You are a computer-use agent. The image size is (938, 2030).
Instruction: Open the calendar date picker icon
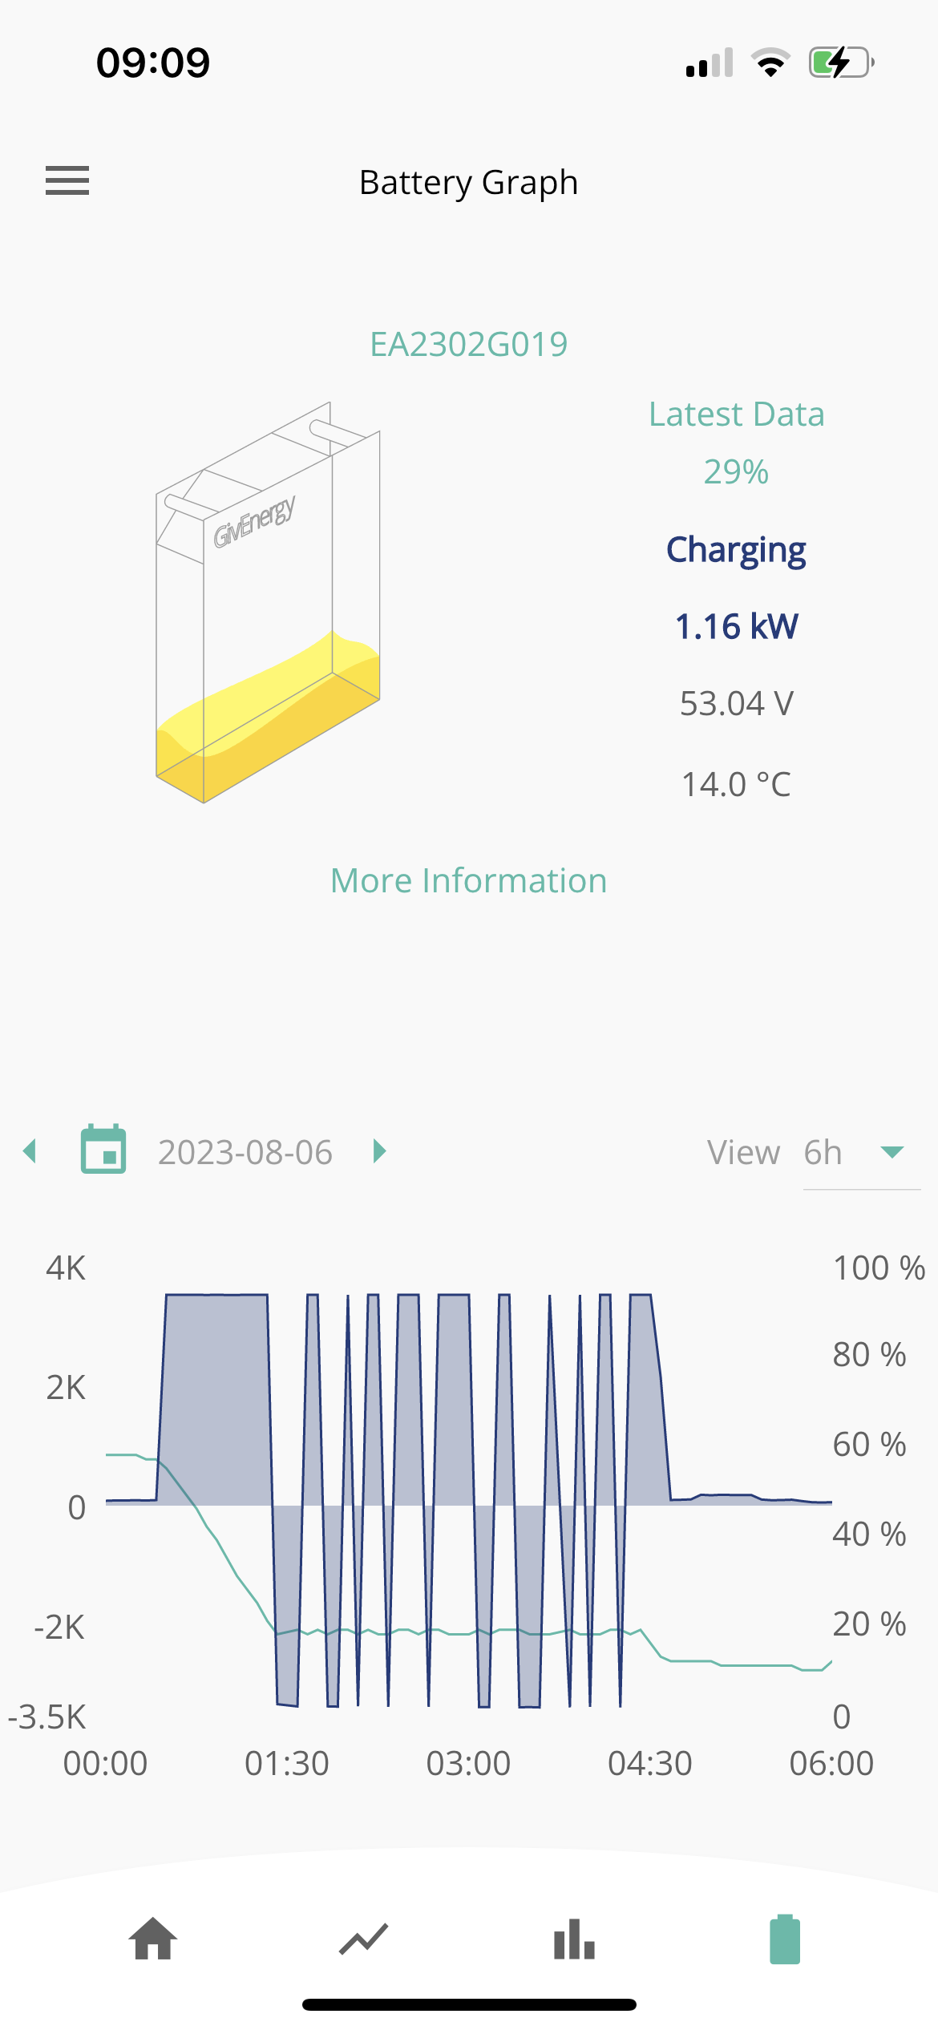click(x=103, y=1150)
